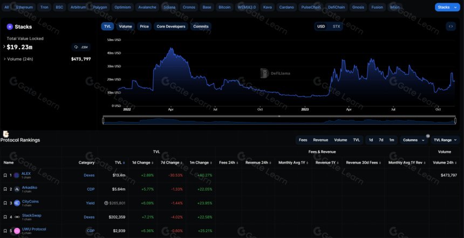
Task: Select the Arbitrum chain tab
Action: (78, 7)
